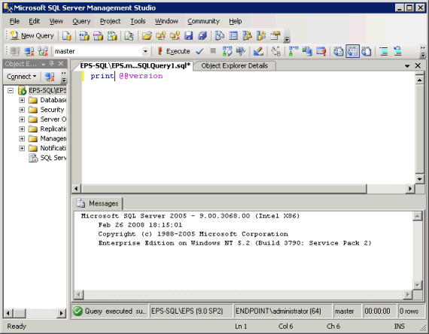The height and width of the screenshot is (334, 429).
Task: Click the New Query button
Action: tap(32, 35)
